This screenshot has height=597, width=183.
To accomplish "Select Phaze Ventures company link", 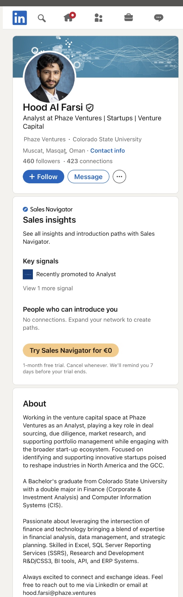I will [44, 139].
